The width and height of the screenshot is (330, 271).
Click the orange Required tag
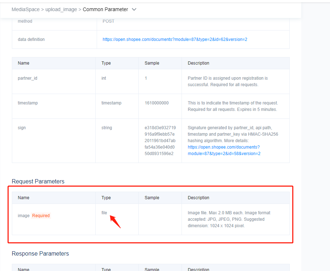pyautogui.click(x=41, y=216)
